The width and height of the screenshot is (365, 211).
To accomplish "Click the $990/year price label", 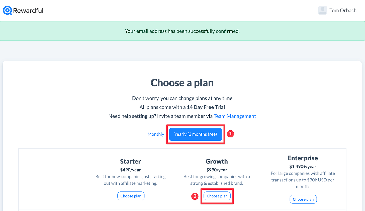I will (217, 170).
